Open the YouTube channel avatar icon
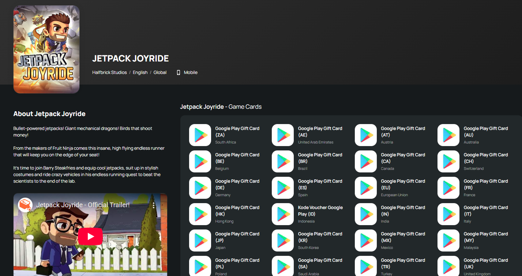Viewport: 522px width, 276px height. coord(25,205)
